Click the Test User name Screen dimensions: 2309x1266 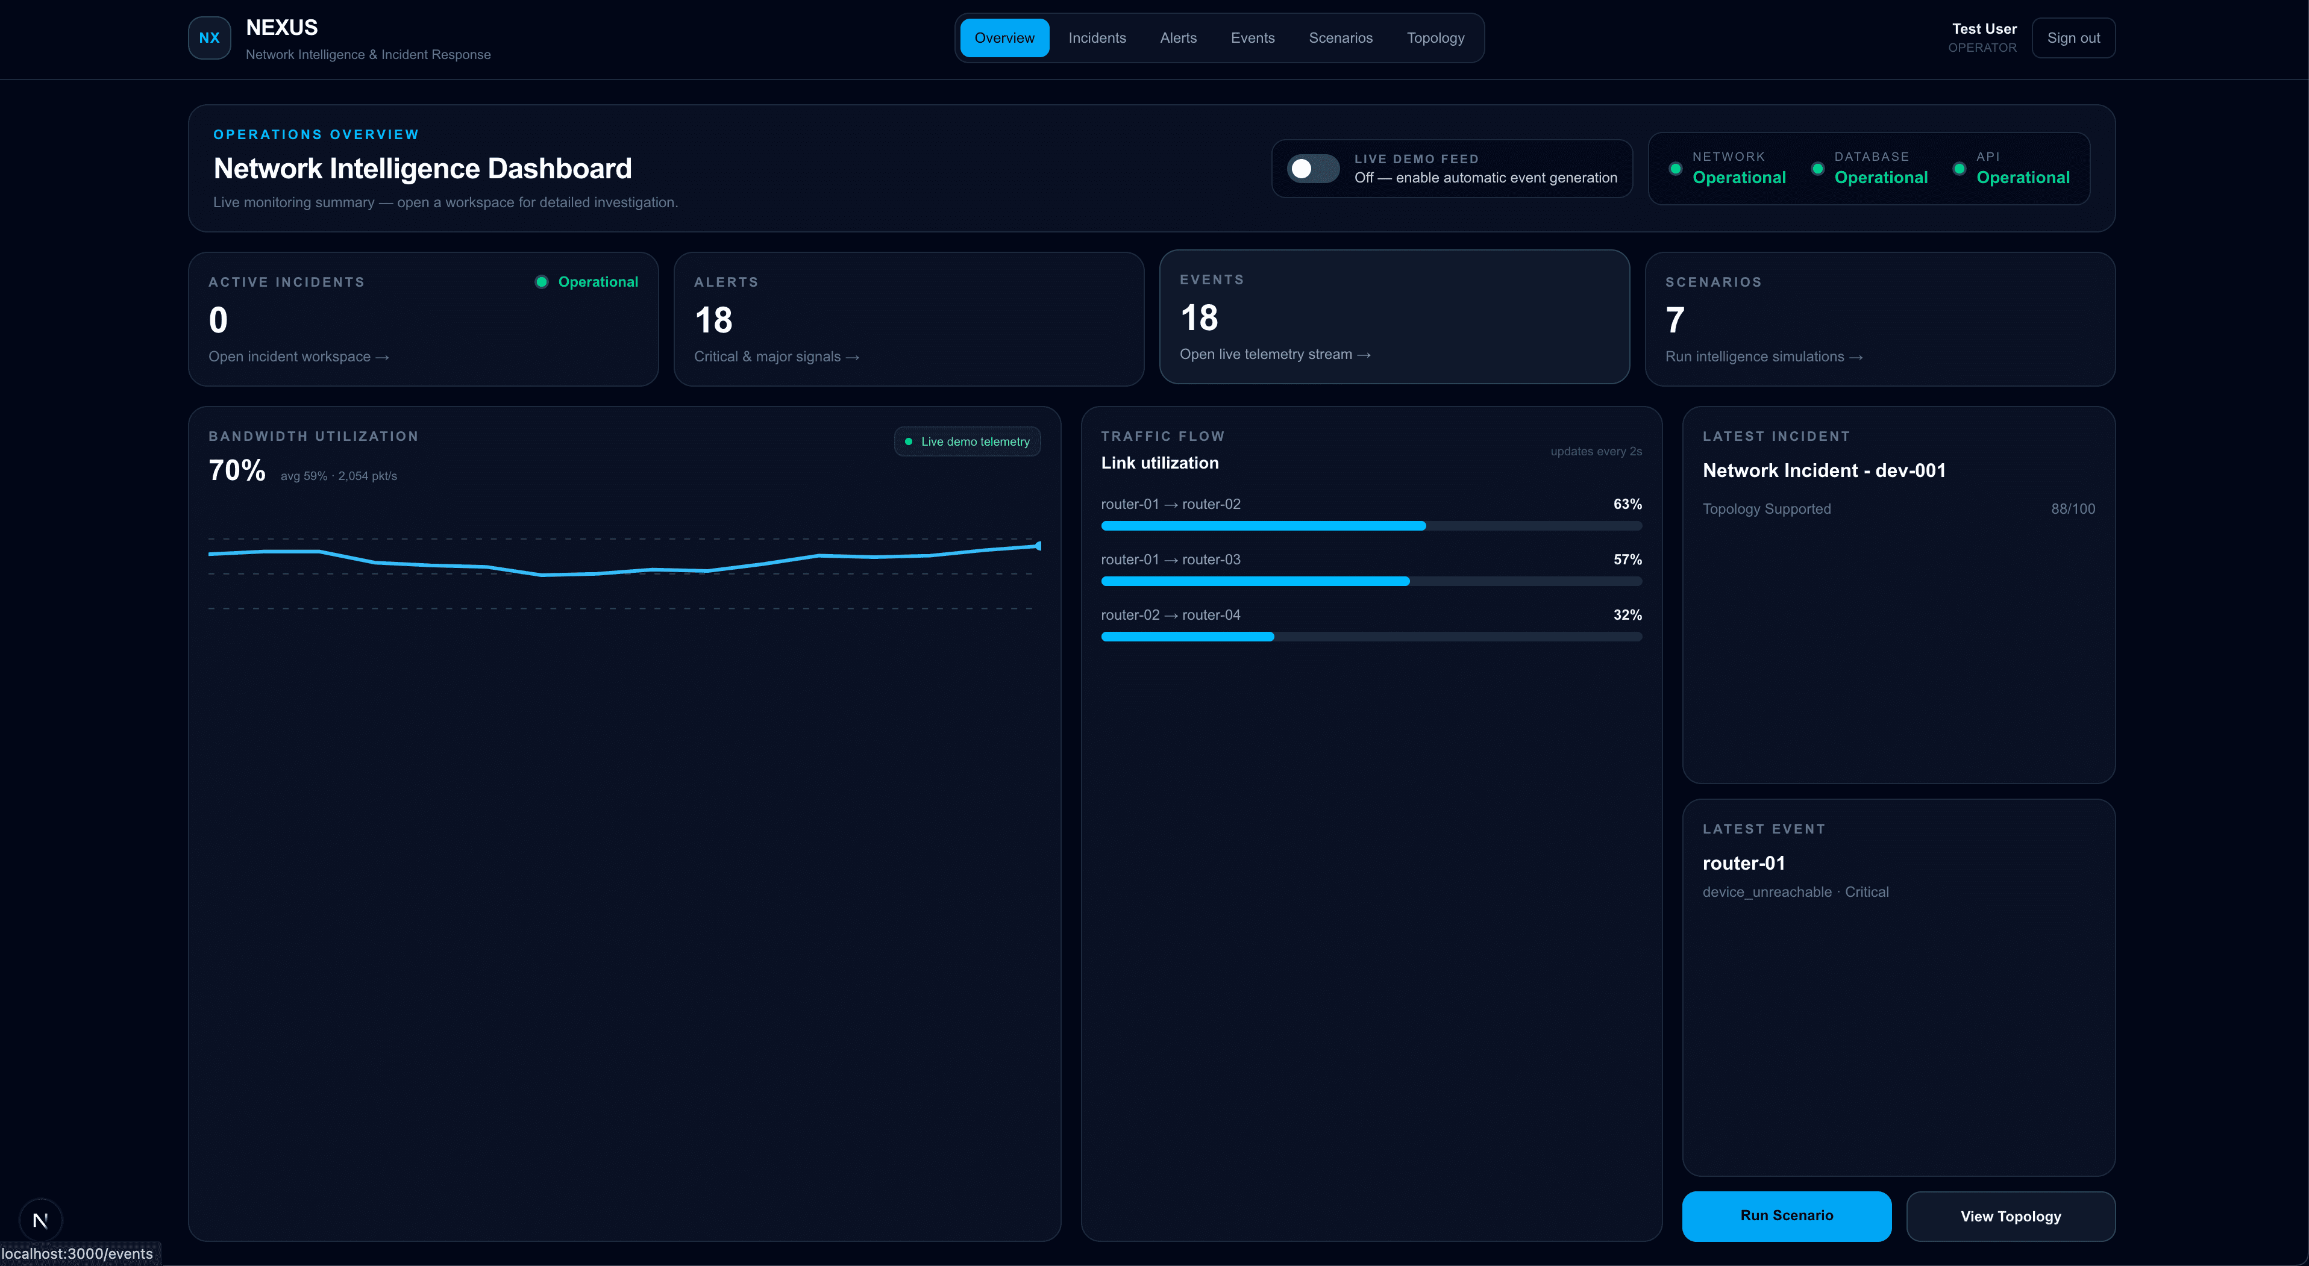tap(1984, 29)
